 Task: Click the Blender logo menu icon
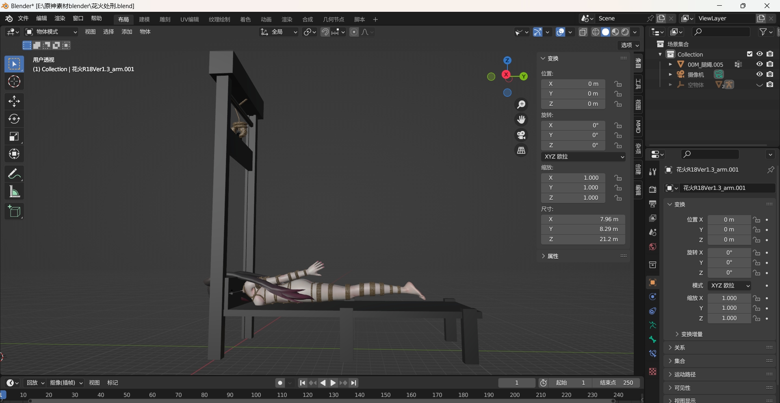pos(9,19)
